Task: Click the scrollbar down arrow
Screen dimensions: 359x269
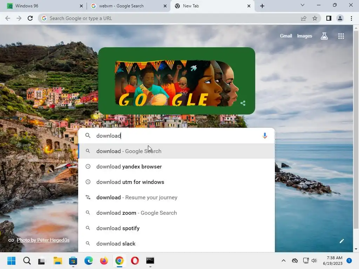Action: [x=356, y=249]
